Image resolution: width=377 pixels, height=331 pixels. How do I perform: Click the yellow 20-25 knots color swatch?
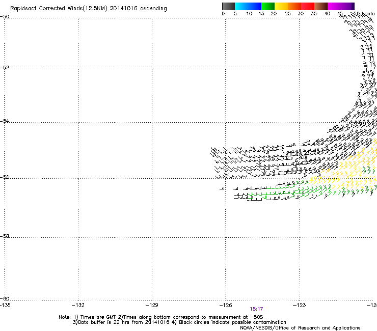tap(281, 6)
